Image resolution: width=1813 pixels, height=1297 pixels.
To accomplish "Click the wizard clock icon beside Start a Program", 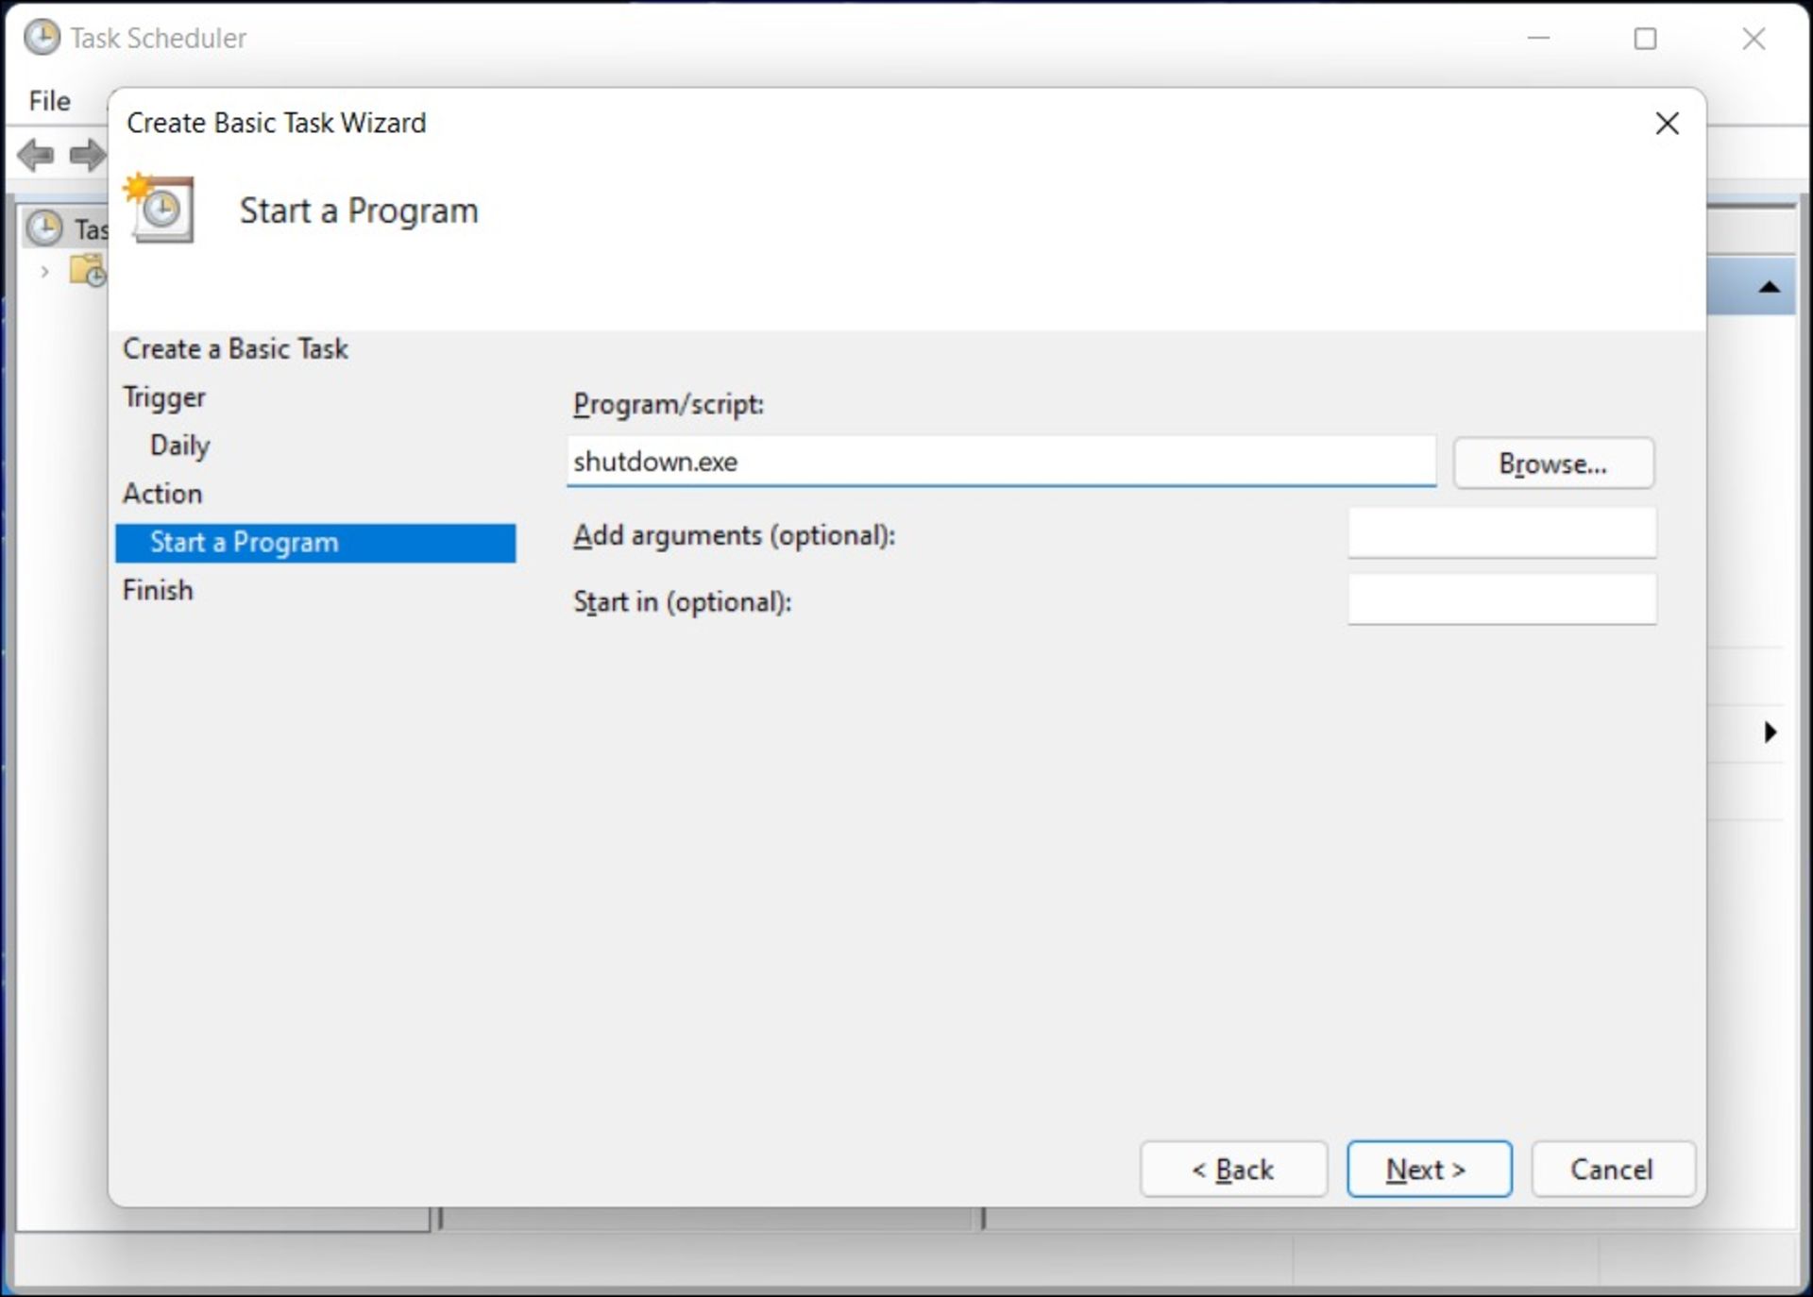I will (x=160, y=208).
